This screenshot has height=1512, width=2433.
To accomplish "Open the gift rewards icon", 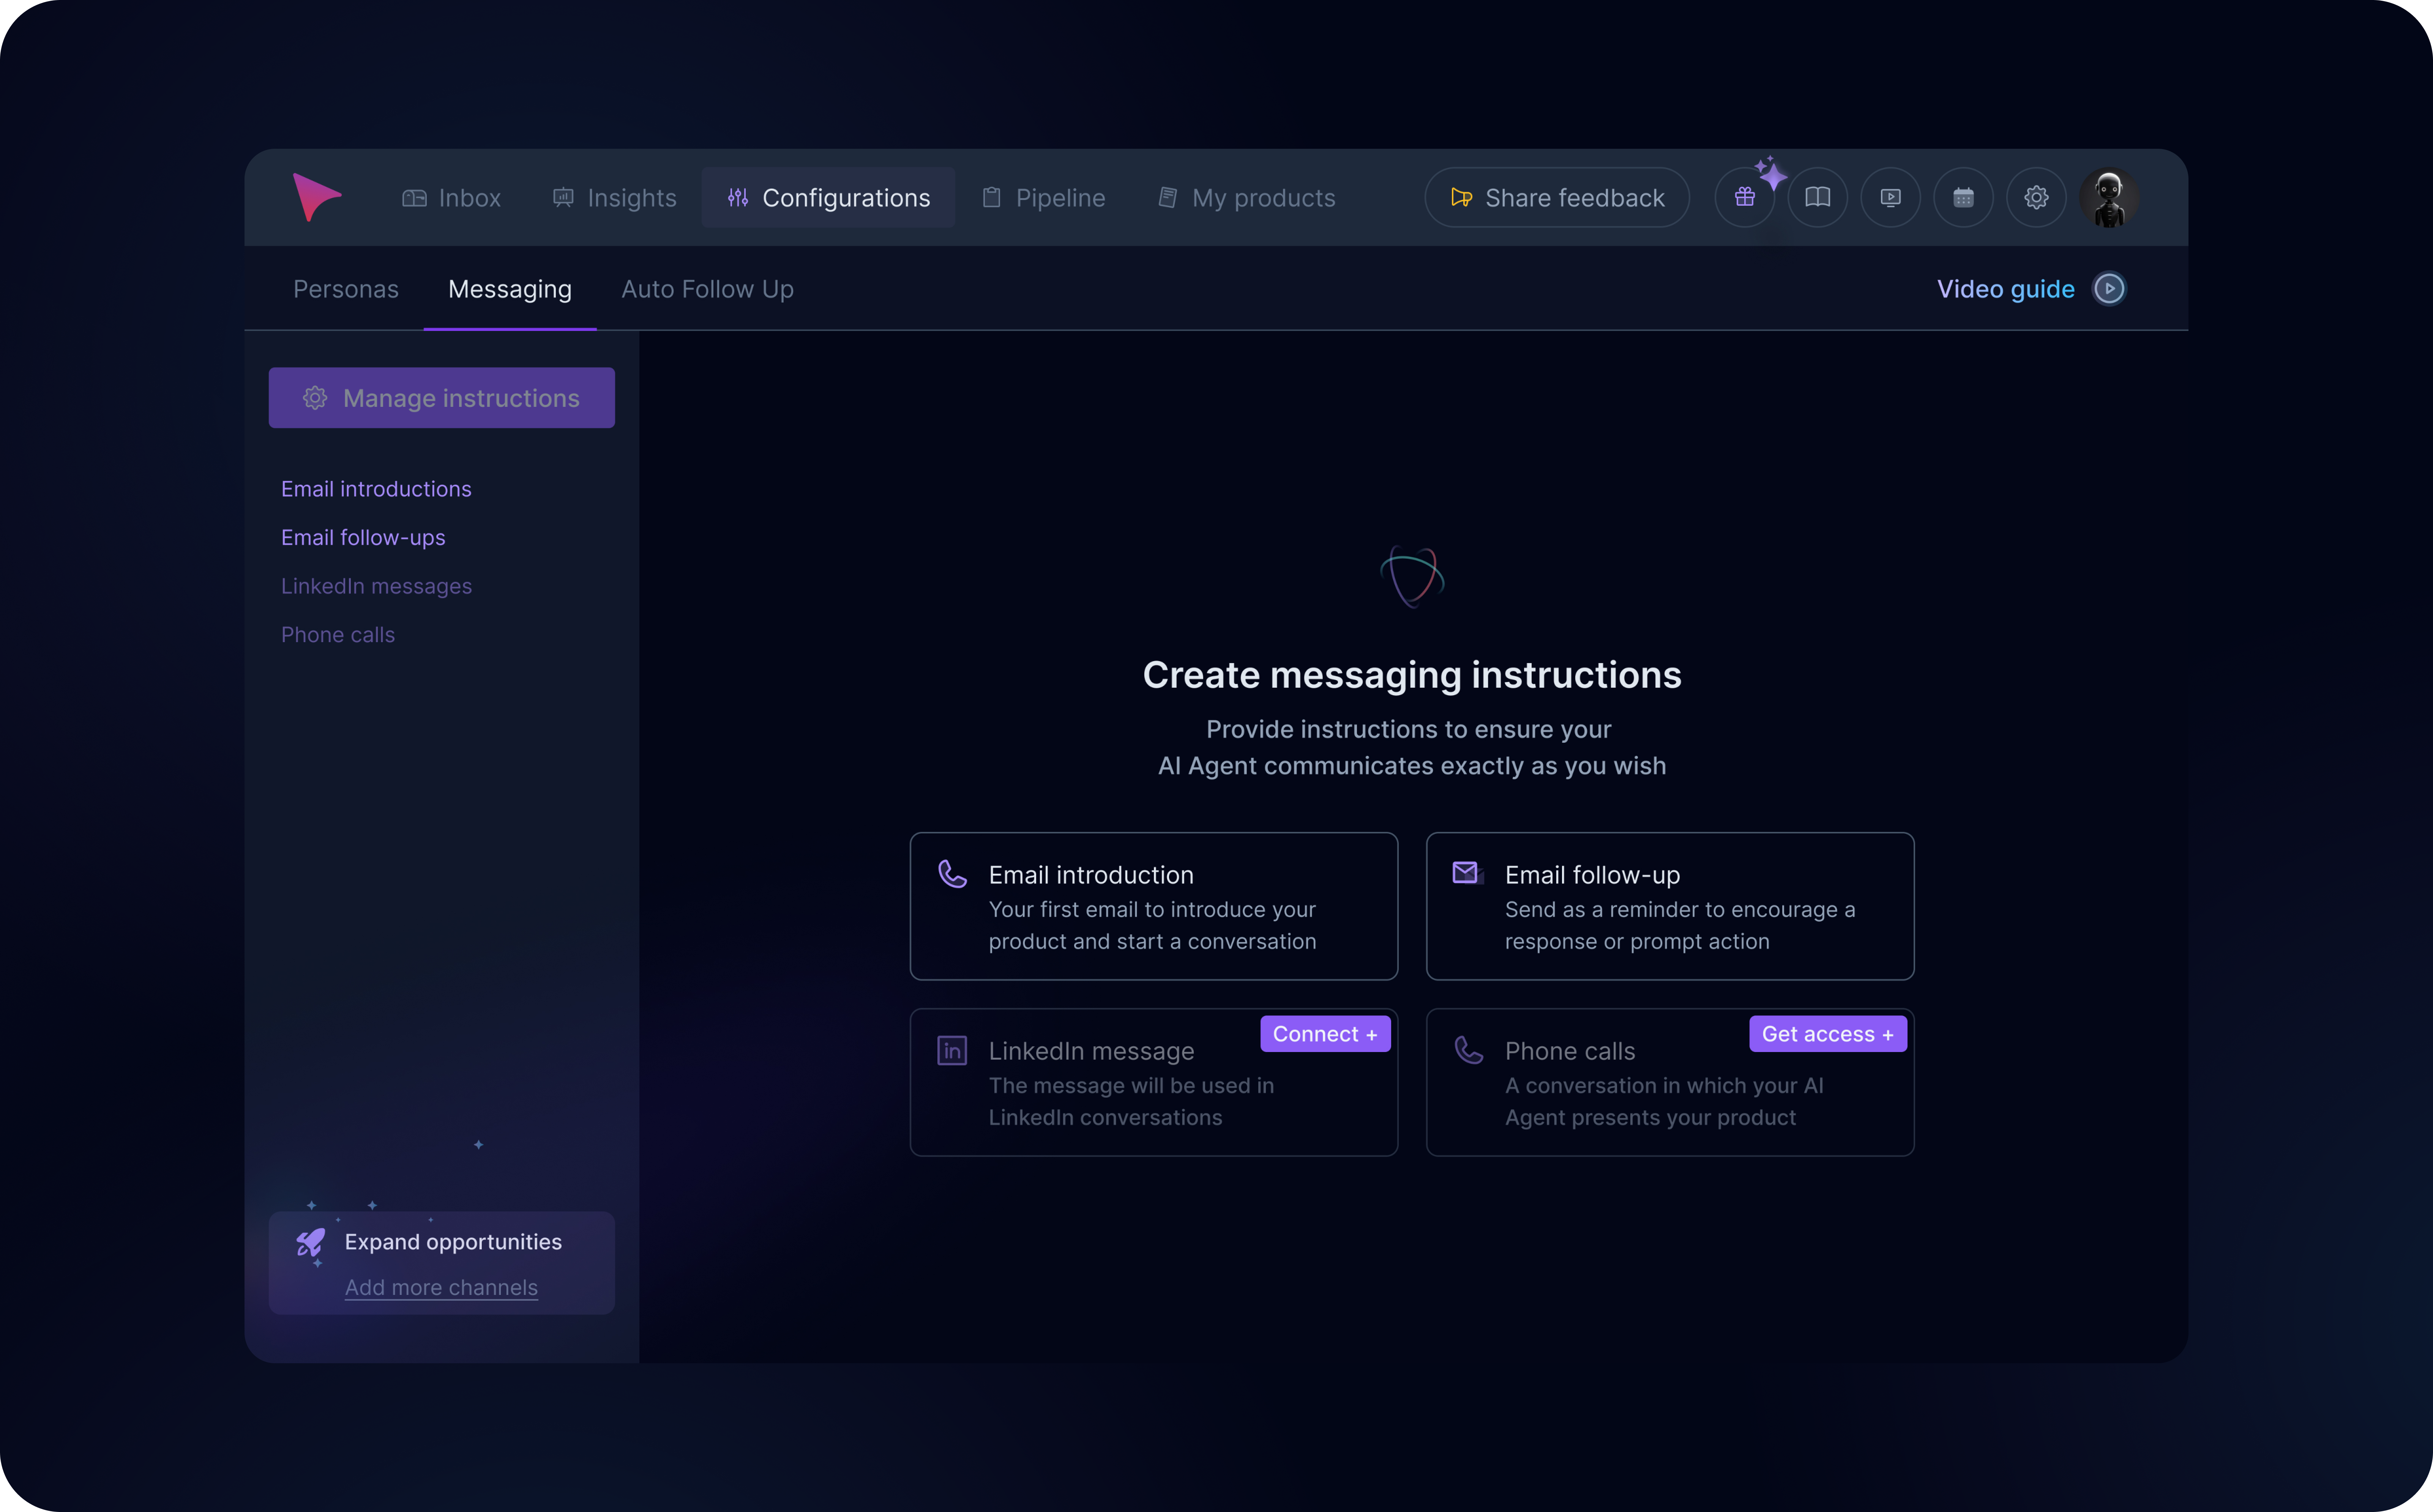I will pyautogui.click(x=1745, y=197).
